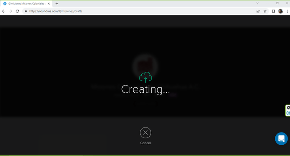Dismiss the side widget with its X
This screenshot has width=290, height=156.
click(288, 108)
